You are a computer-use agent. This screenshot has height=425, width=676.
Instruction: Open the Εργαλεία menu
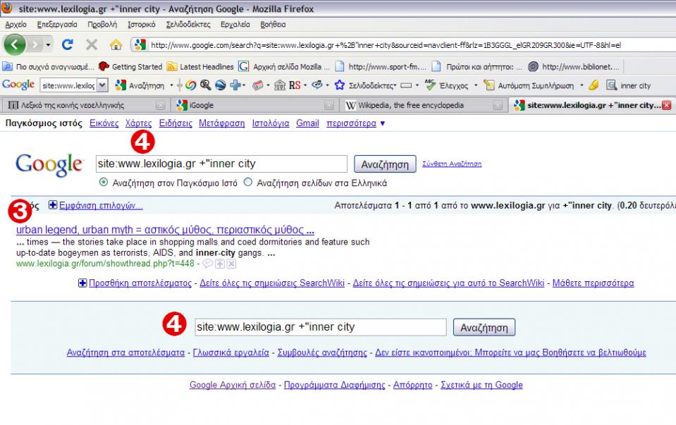pyautogui.click(x=235, y=25)
